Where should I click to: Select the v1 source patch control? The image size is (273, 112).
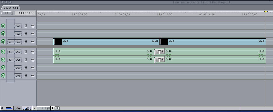[10, 41]
